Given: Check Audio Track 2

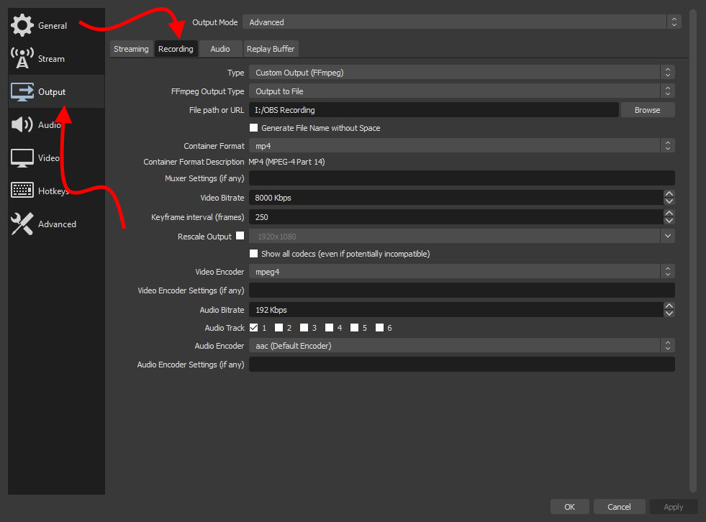Looking at the screenshot, I should [279, 328].
